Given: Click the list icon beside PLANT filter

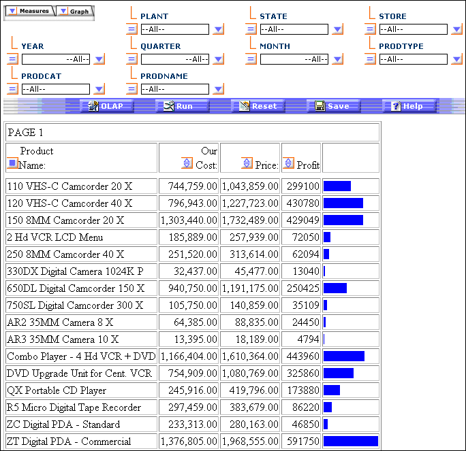Looking at the screenshot, I should click(x=131, y=29).
